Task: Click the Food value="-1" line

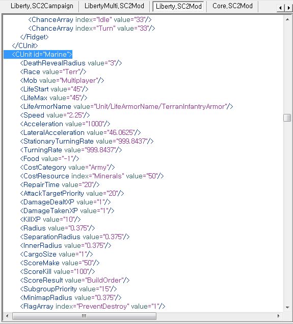Action: (x=49, y=158)
